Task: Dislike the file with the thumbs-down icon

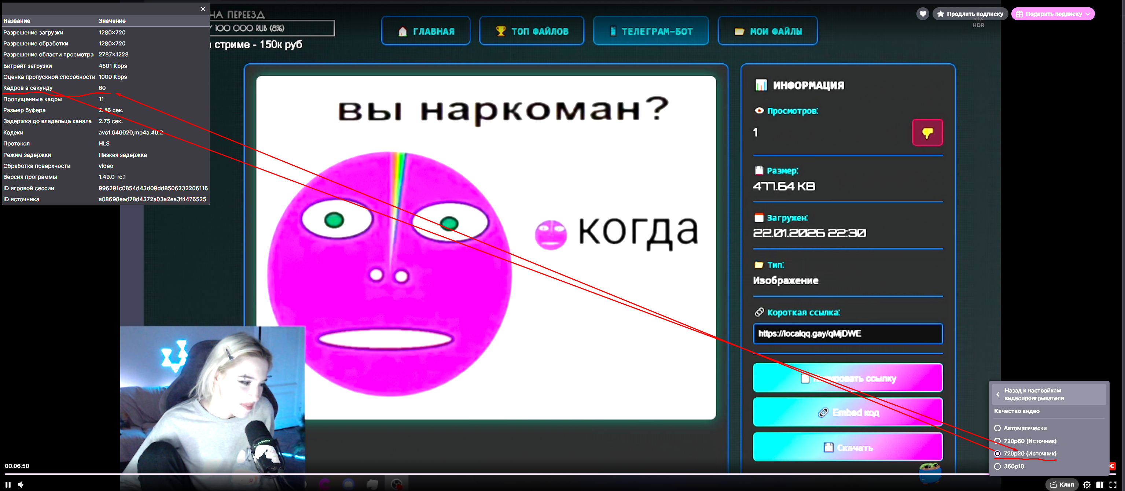Action: coord(927,132)
